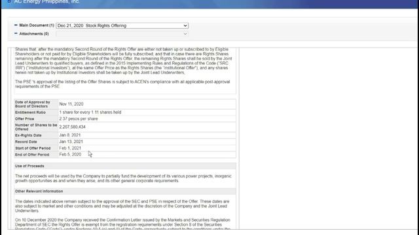
Task: Select the 'Nov 11, 2020' approval date value
Action: pyautogui.click(x=71, y=104)
